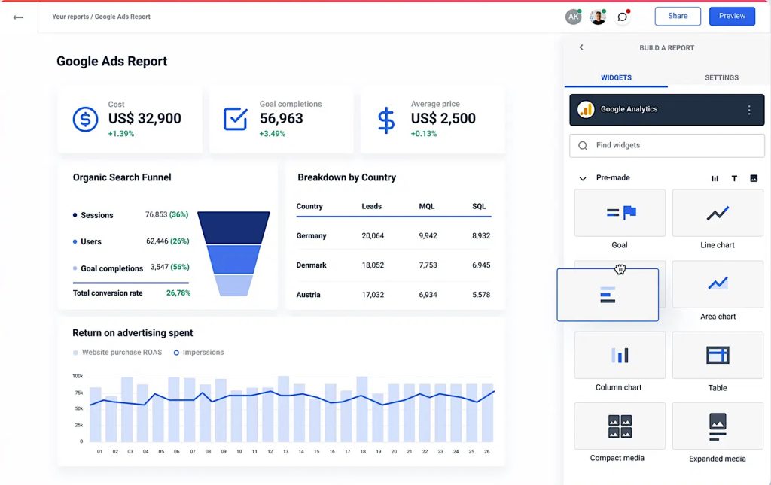Select the Line chart widget
The width and height of the screenshot is (771, 485).
[717, 212]
